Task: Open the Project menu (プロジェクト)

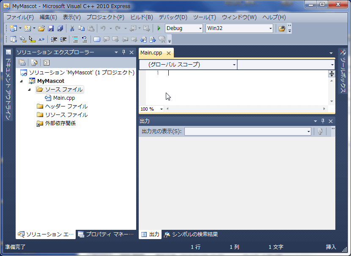Action: click(x=105, y=17)
